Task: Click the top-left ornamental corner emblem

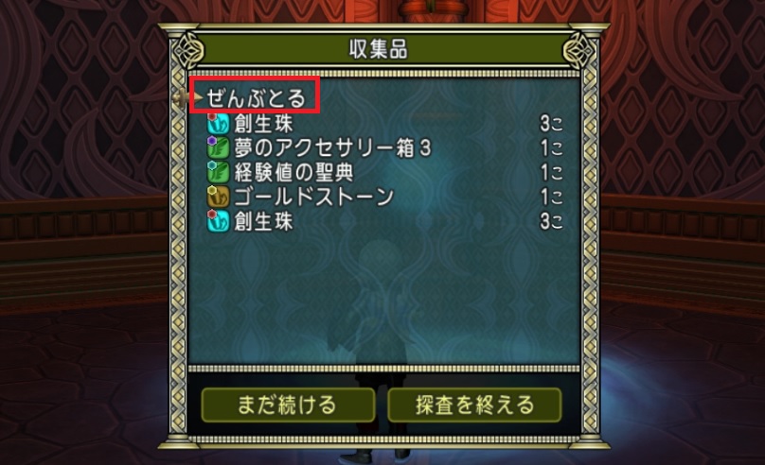Action: point(188,50)
